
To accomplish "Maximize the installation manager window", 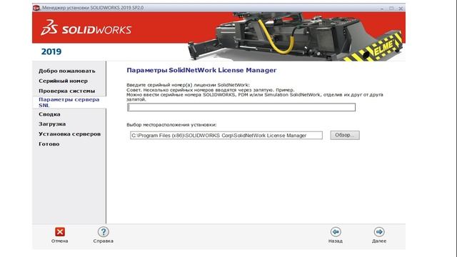I will pos(391,9).
